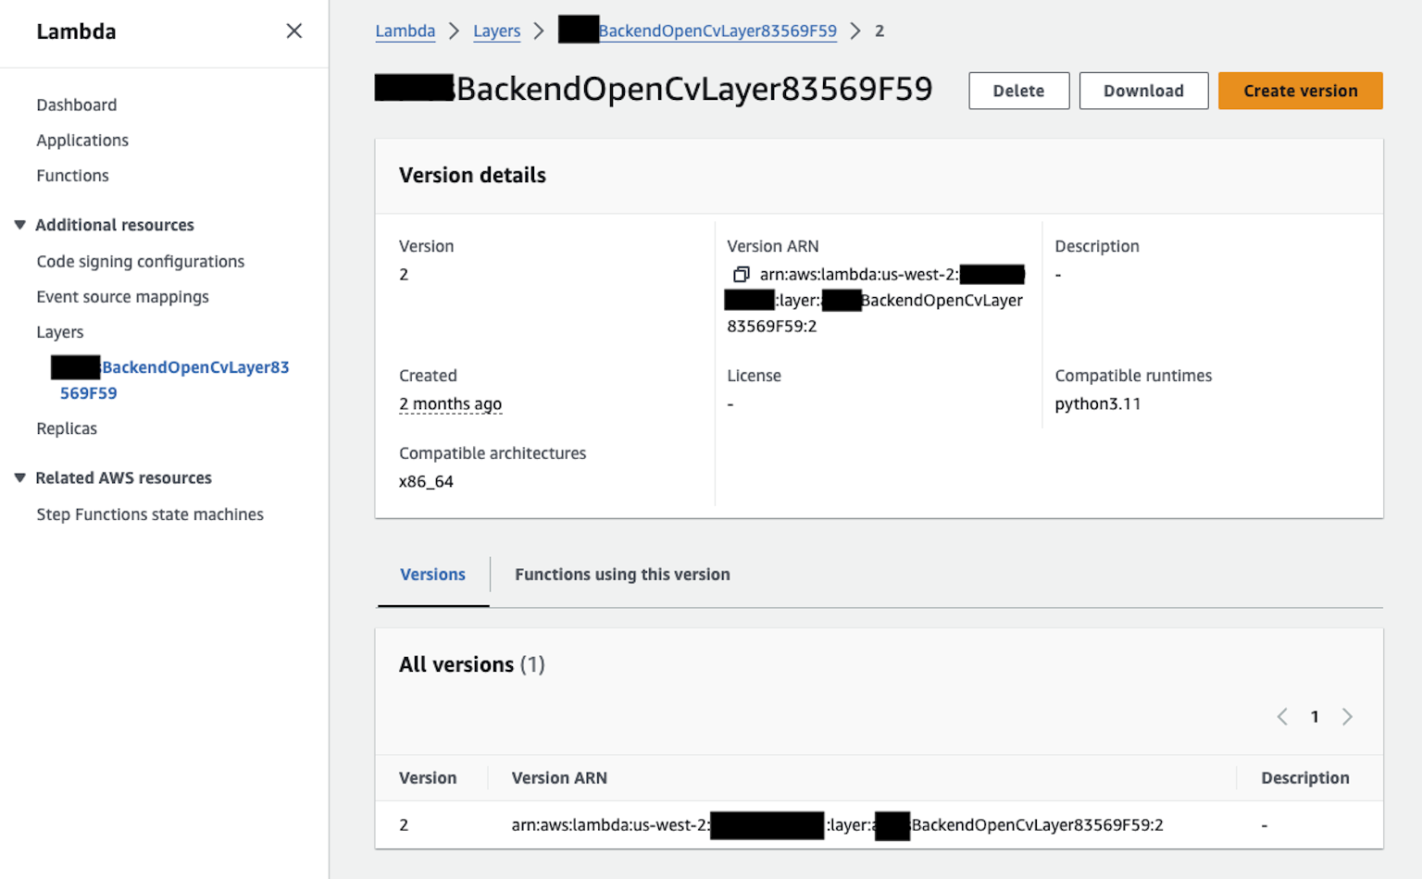Open Step Functions state machines
This screenshot has height=879, width=1422.
click(150, 514)
